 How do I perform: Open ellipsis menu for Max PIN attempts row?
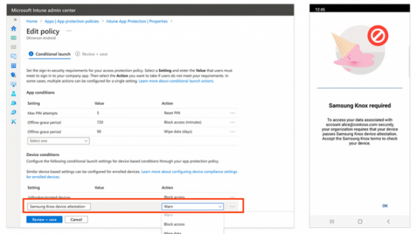pyautogui.click(x=232, y=113)
